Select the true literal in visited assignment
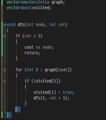Image resolution: width=106 pixels, height=120 pixels. coord(67,92)
